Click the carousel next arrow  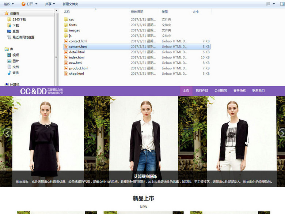tap(282, 132)
